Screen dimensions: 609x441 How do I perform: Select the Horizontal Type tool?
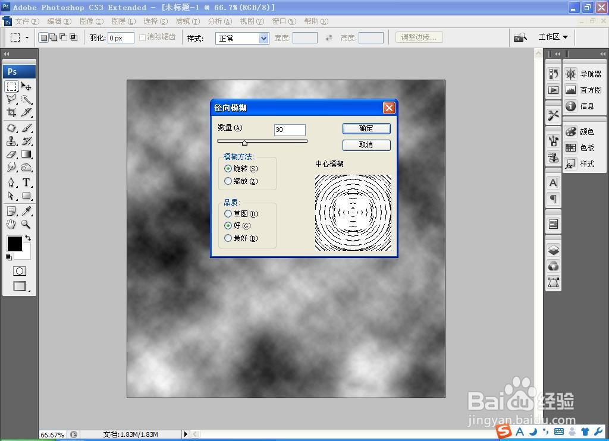click(x=26, y=182)
